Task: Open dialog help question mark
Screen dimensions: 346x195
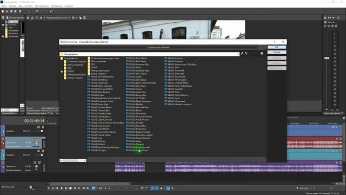Action: (x=275, y=42)
